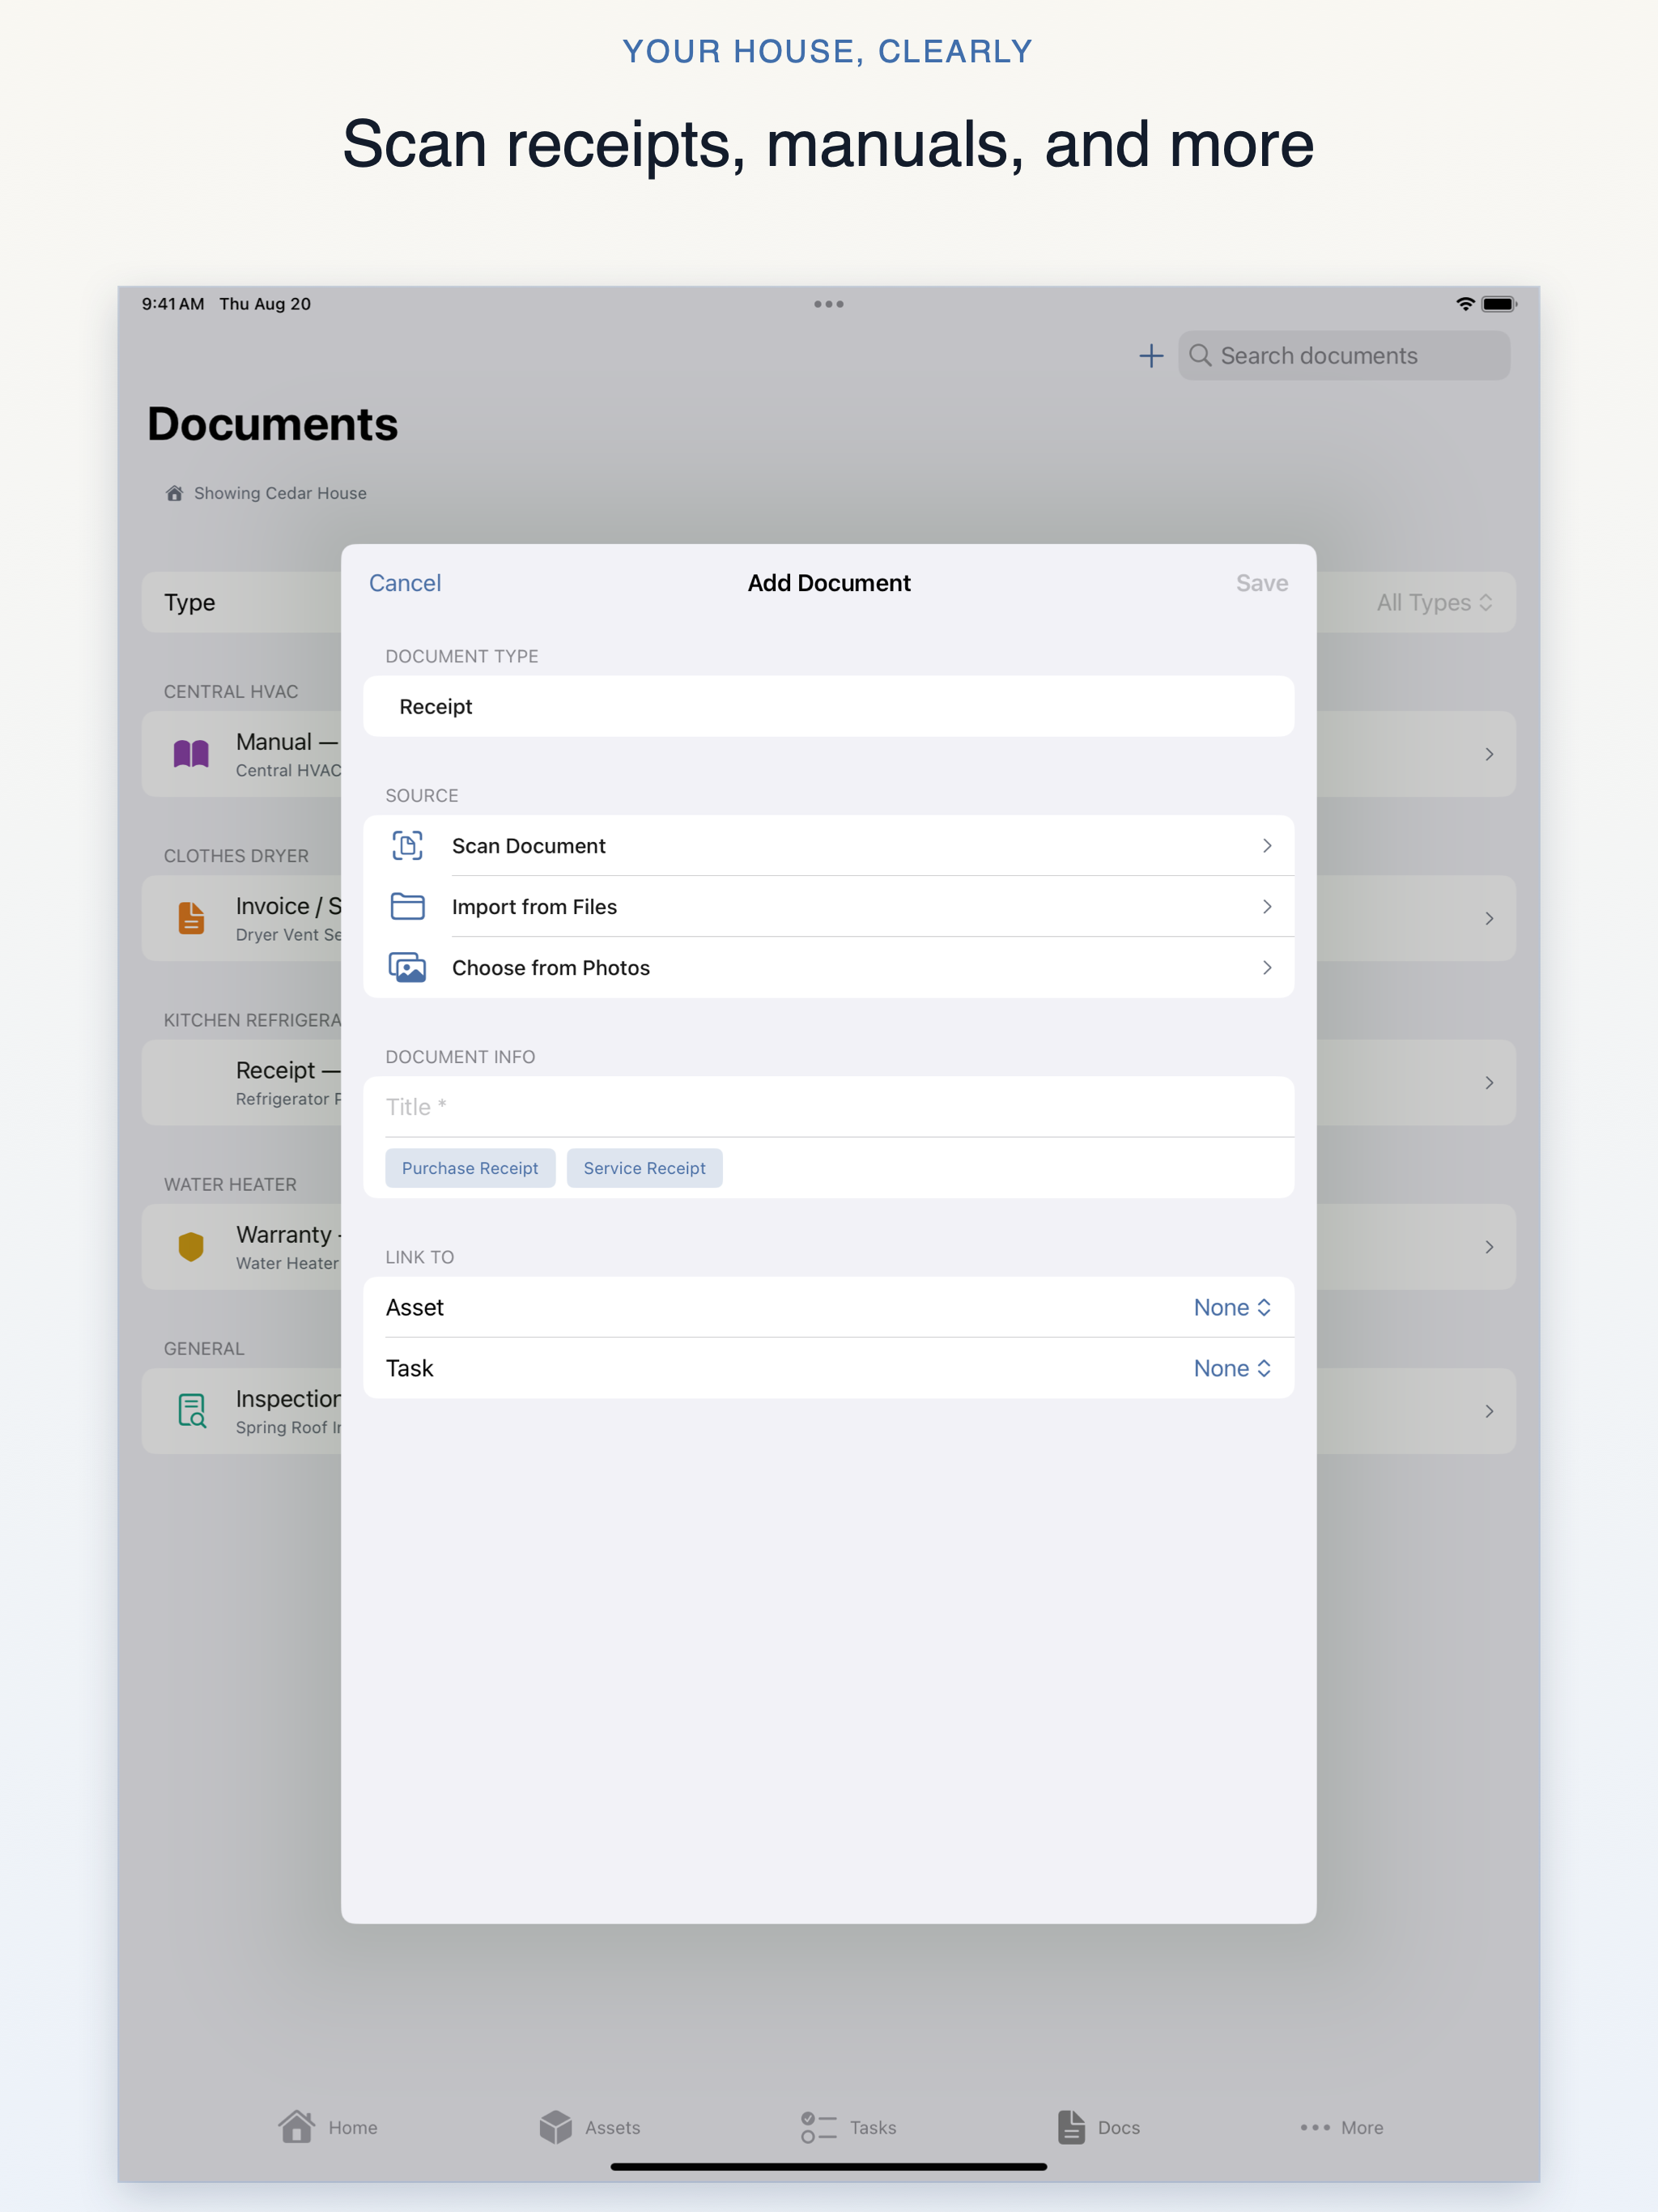This screenshot has height=2212, width=1658.
Task: Click the house icon beside Showing Cedar House
Action: pyautogui.click(x=174, y=493)
